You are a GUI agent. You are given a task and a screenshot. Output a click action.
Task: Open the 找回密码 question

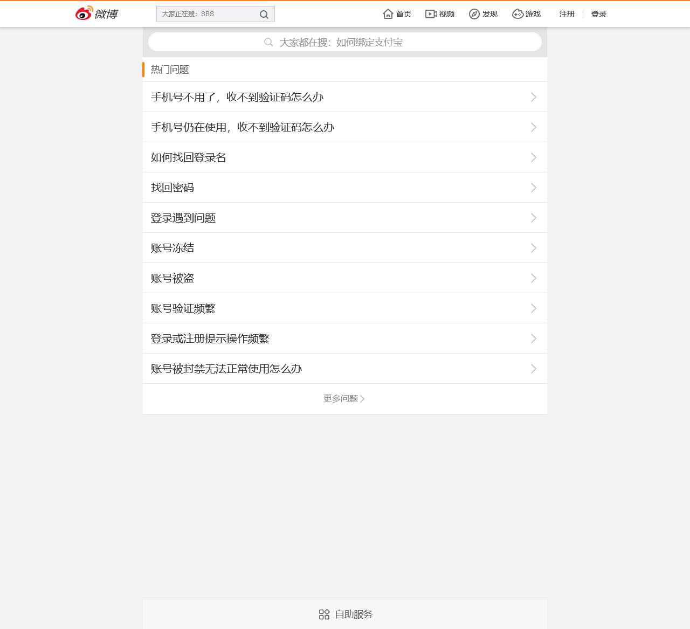click(x=345, y=188)
